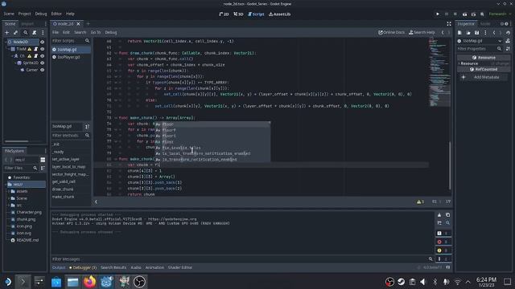Save the current resource in Inspector

tap(476, 32)
